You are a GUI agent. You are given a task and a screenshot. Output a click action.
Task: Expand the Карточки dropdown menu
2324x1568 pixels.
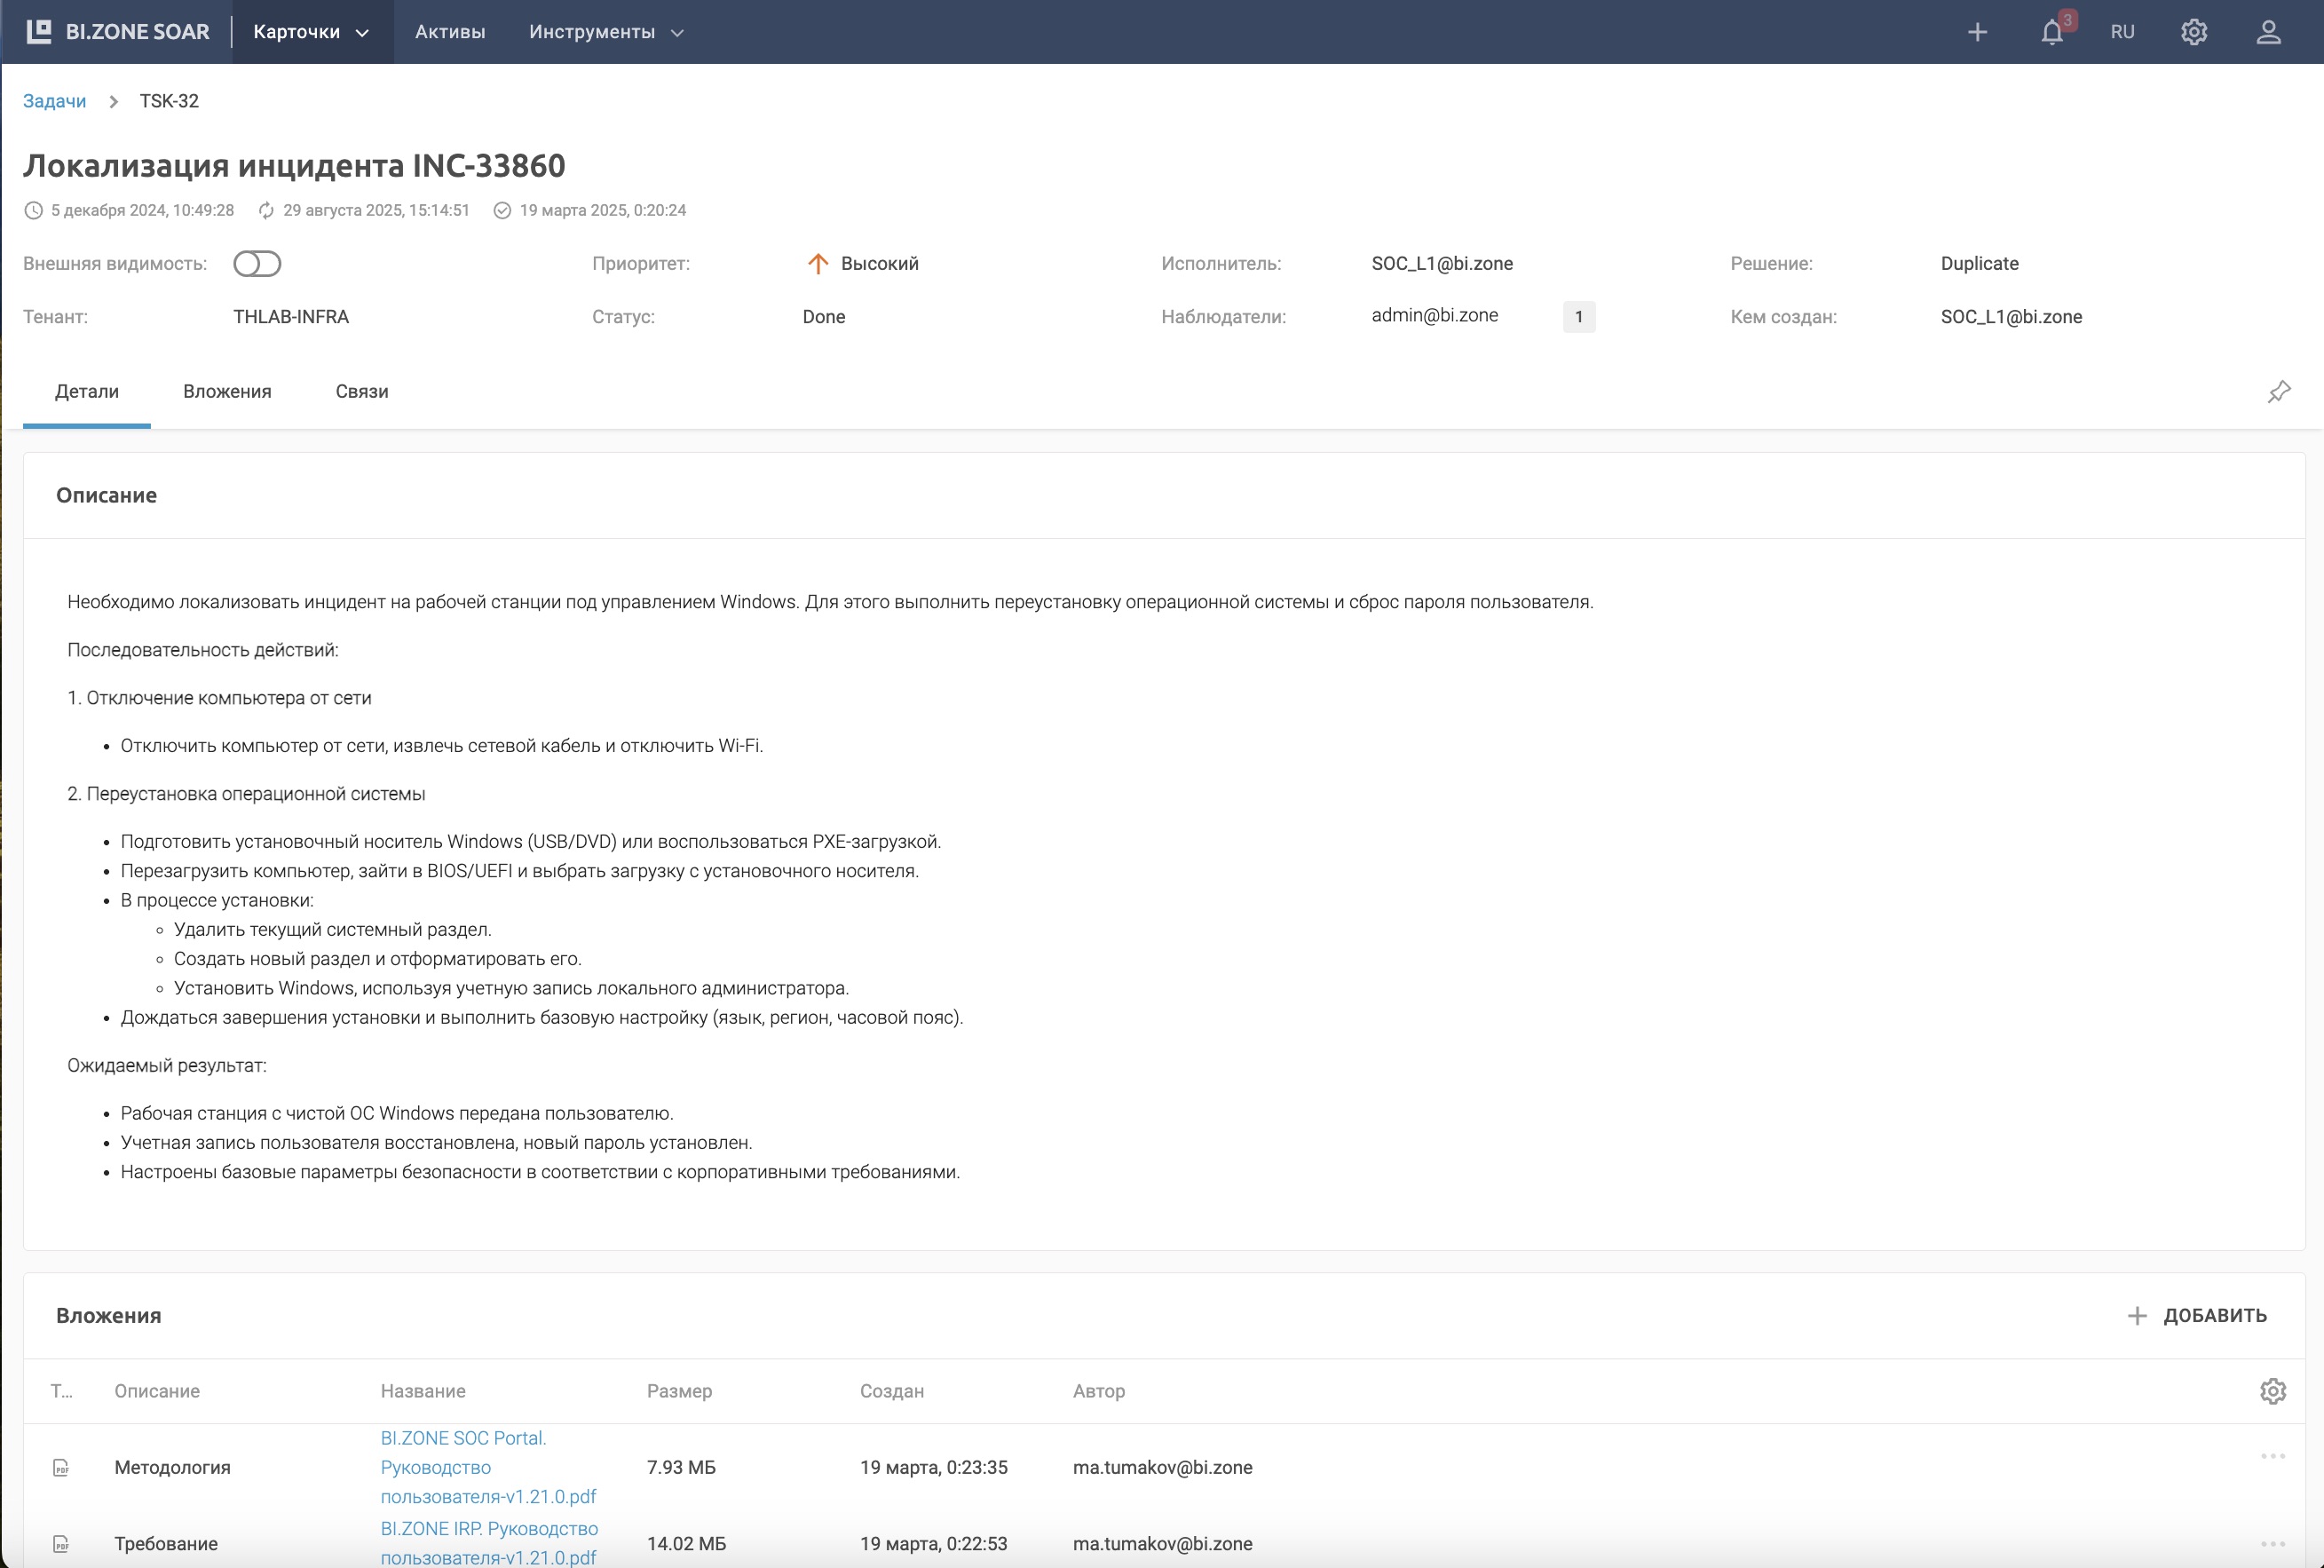[312, 32]
